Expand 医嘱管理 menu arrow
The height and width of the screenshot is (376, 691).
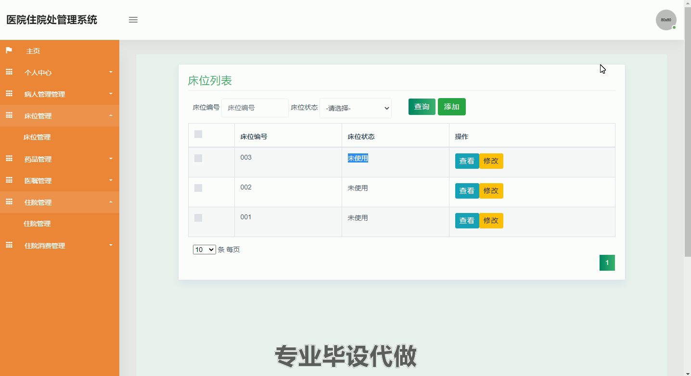(111, 180)
